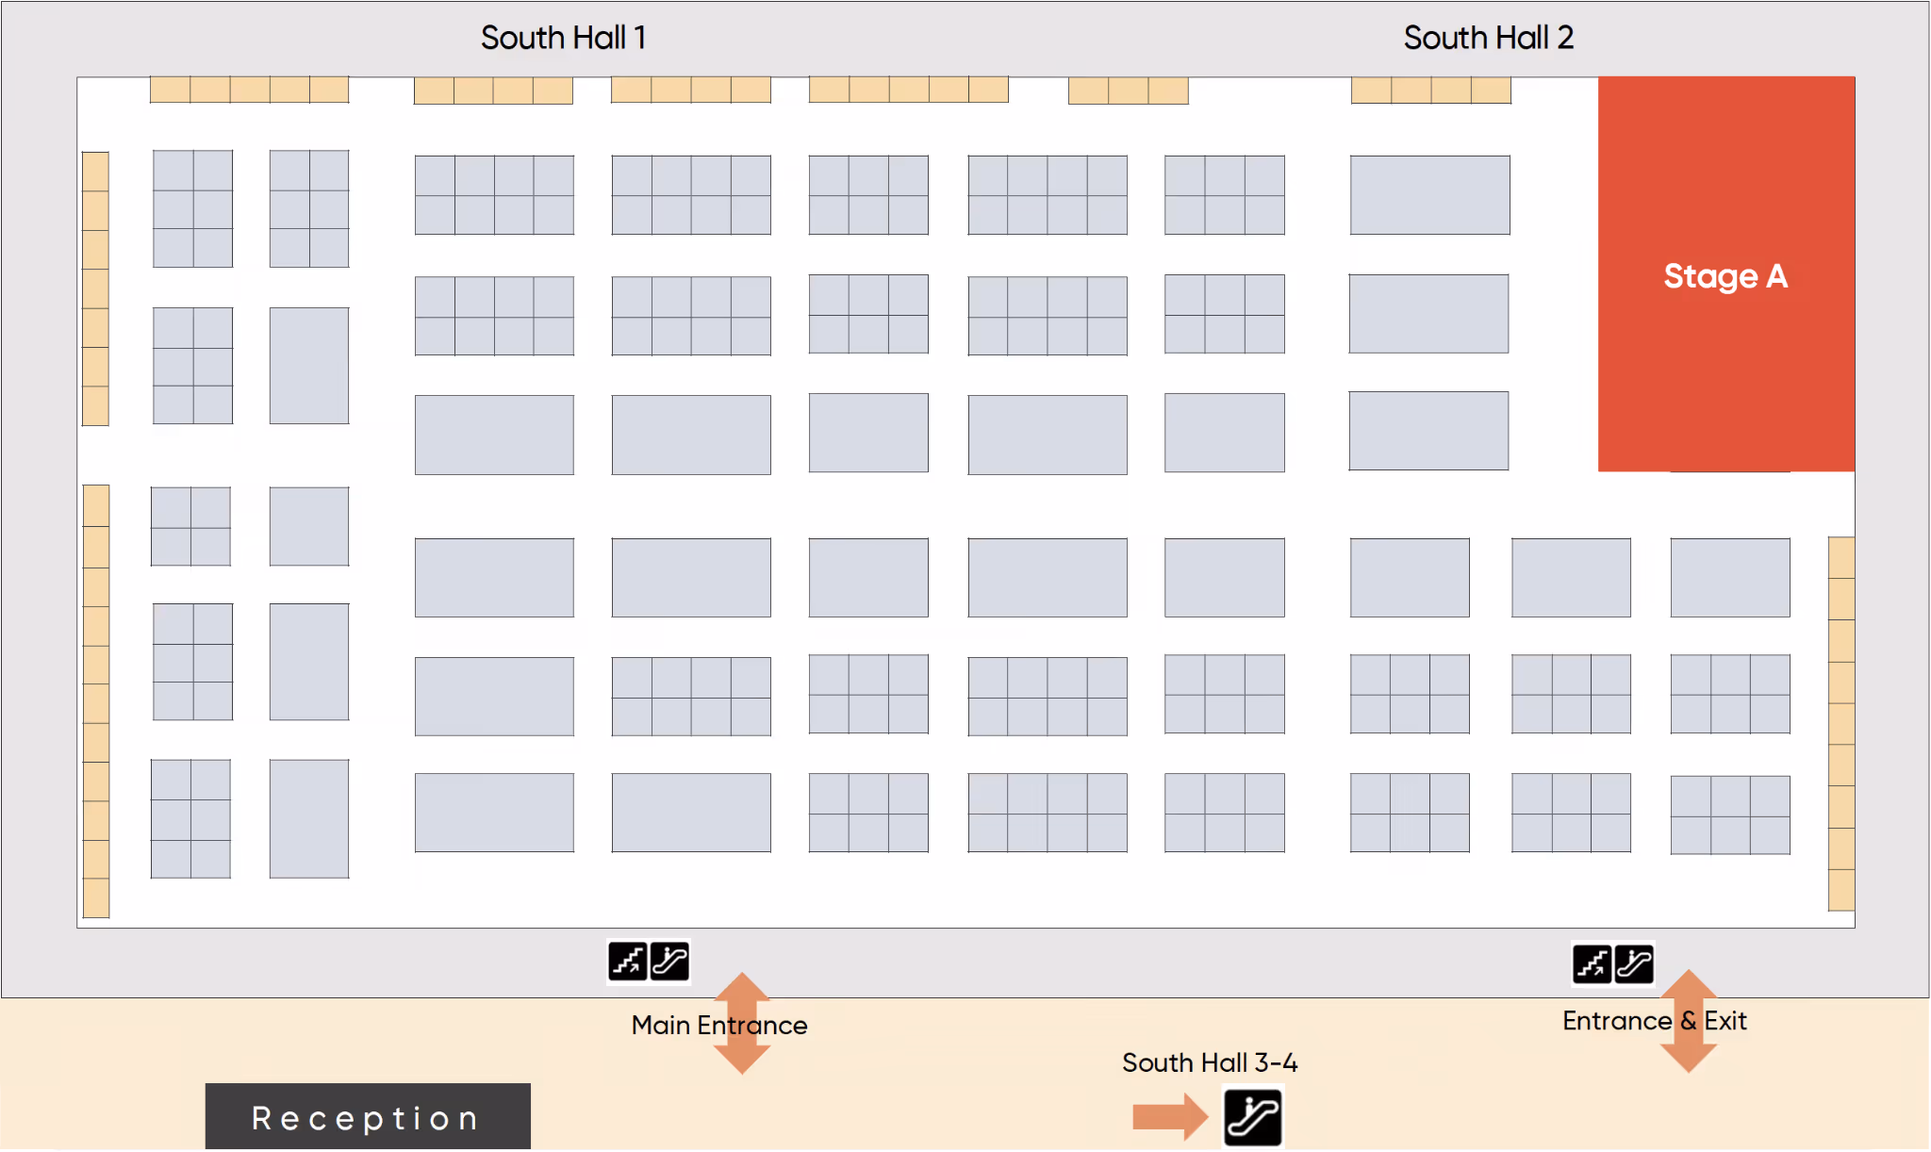The image size is (1931, 1152).
Task: Click the South Hall 2 heading
Action: point(1488,38)
